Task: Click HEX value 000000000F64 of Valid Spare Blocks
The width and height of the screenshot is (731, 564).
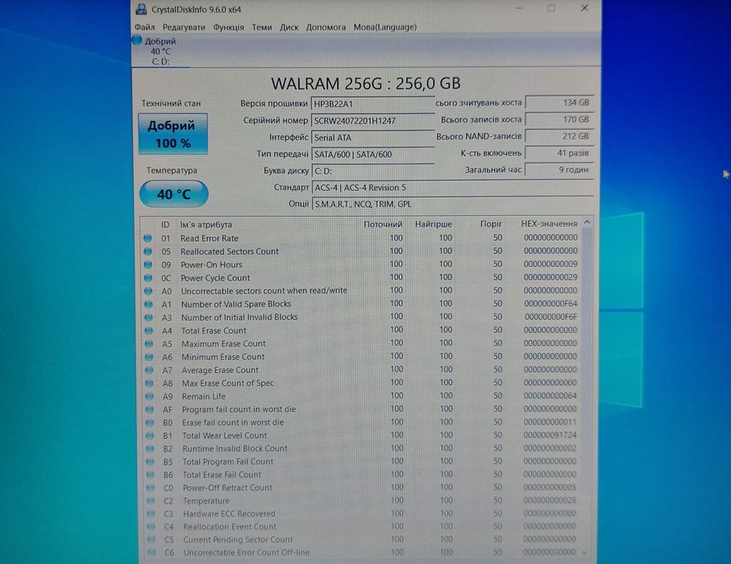Action: click(x=550, y=304)
